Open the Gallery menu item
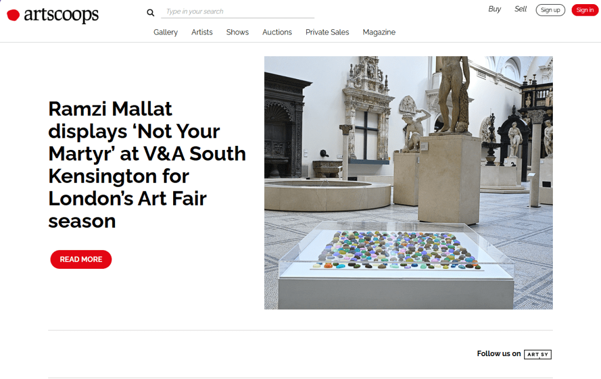601x379 pixels. point(166,32)
